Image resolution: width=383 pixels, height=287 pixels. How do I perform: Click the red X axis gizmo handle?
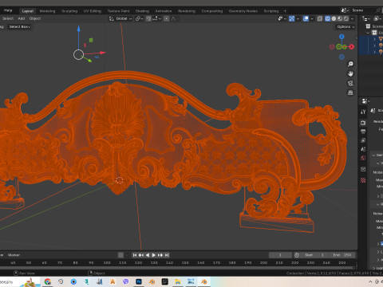352,47
